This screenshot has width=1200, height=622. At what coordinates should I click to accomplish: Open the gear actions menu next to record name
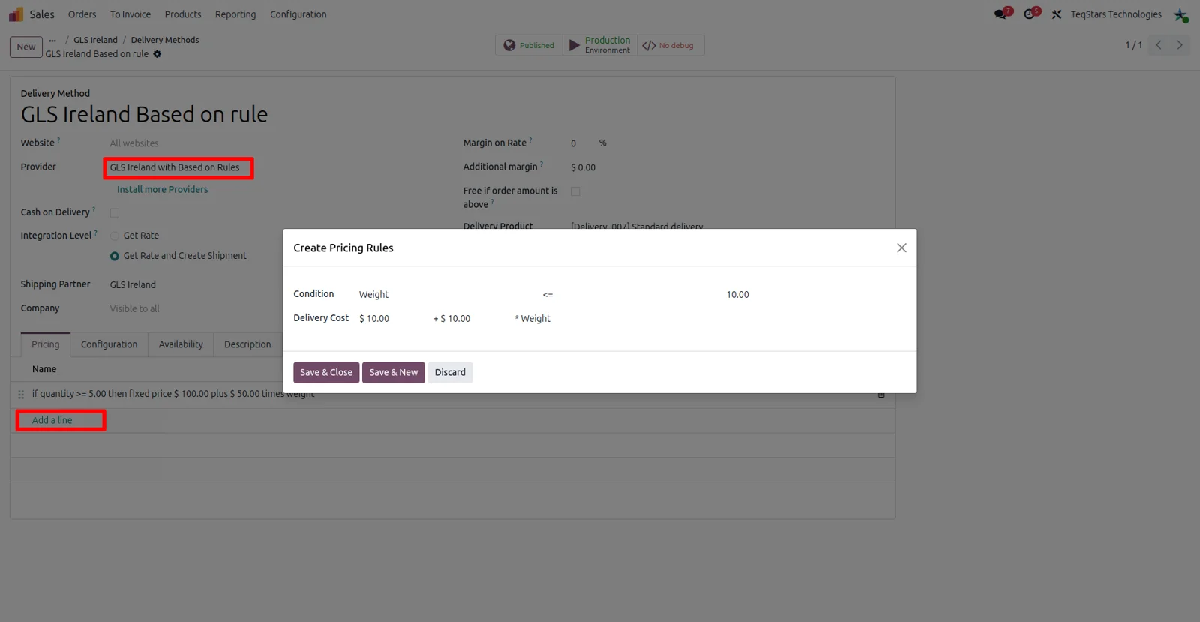pyautogui.click(x=157, y=54)
